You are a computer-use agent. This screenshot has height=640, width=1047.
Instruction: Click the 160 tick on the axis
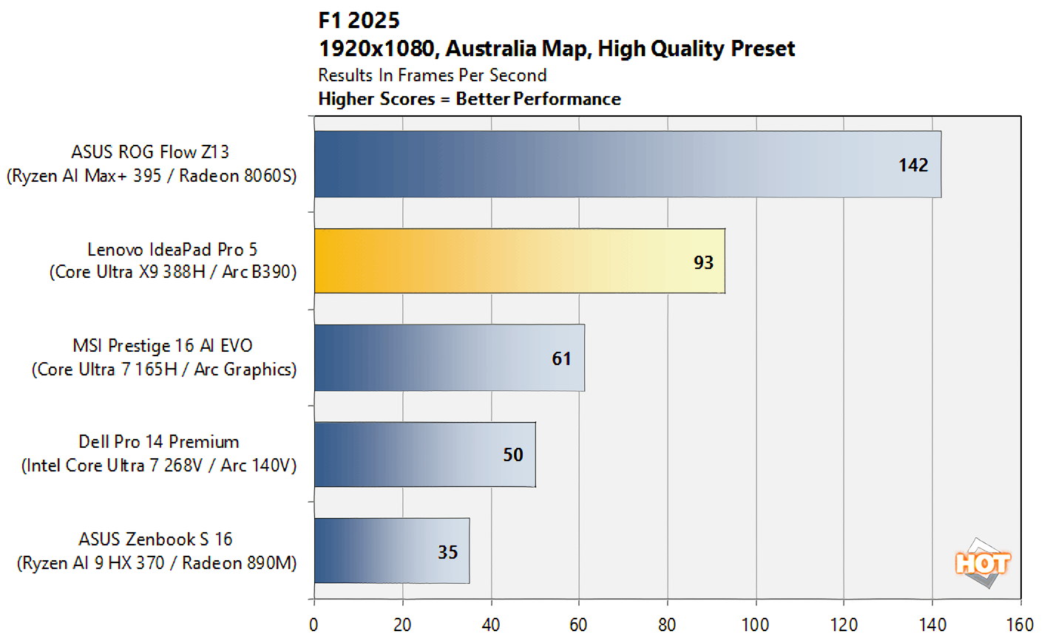point(1020,624)
